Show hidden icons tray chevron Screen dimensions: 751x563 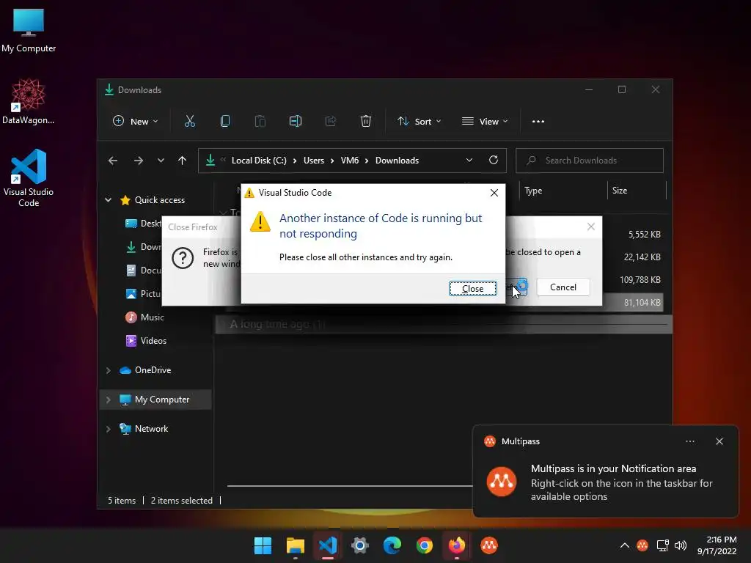625,545
